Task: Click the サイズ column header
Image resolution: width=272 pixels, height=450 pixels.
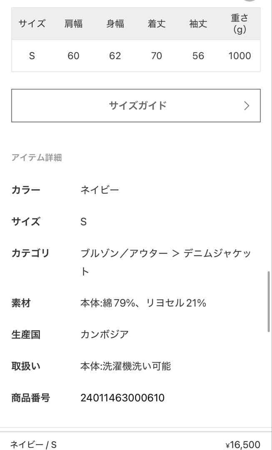Action: tap(32, 24)
